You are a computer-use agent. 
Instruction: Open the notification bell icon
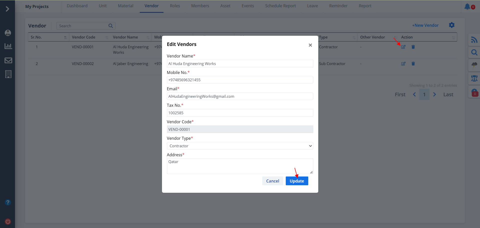coord(467,6)
